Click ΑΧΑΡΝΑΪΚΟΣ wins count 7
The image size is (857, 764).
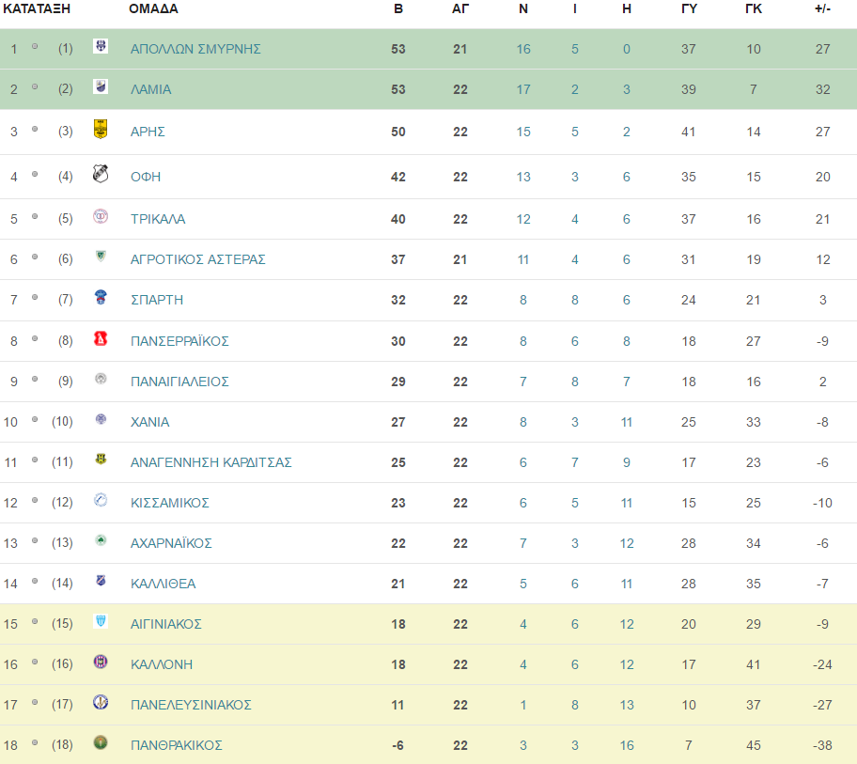pos(523,544)
